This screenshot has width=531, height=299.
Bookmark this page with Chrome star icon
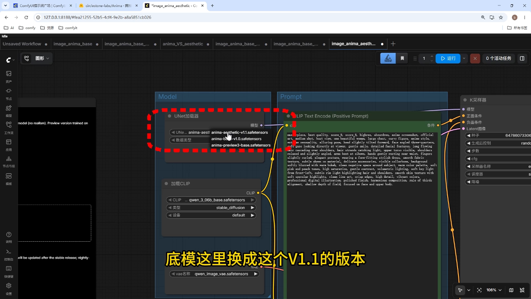(x=501, y=17)
